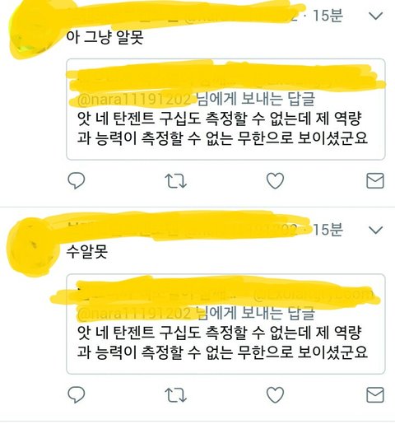Image resolution: width=395 pixels, height=424 pixels.
Task: Like the '수알못' tweet with heart
Action: [x=275, y=395]
